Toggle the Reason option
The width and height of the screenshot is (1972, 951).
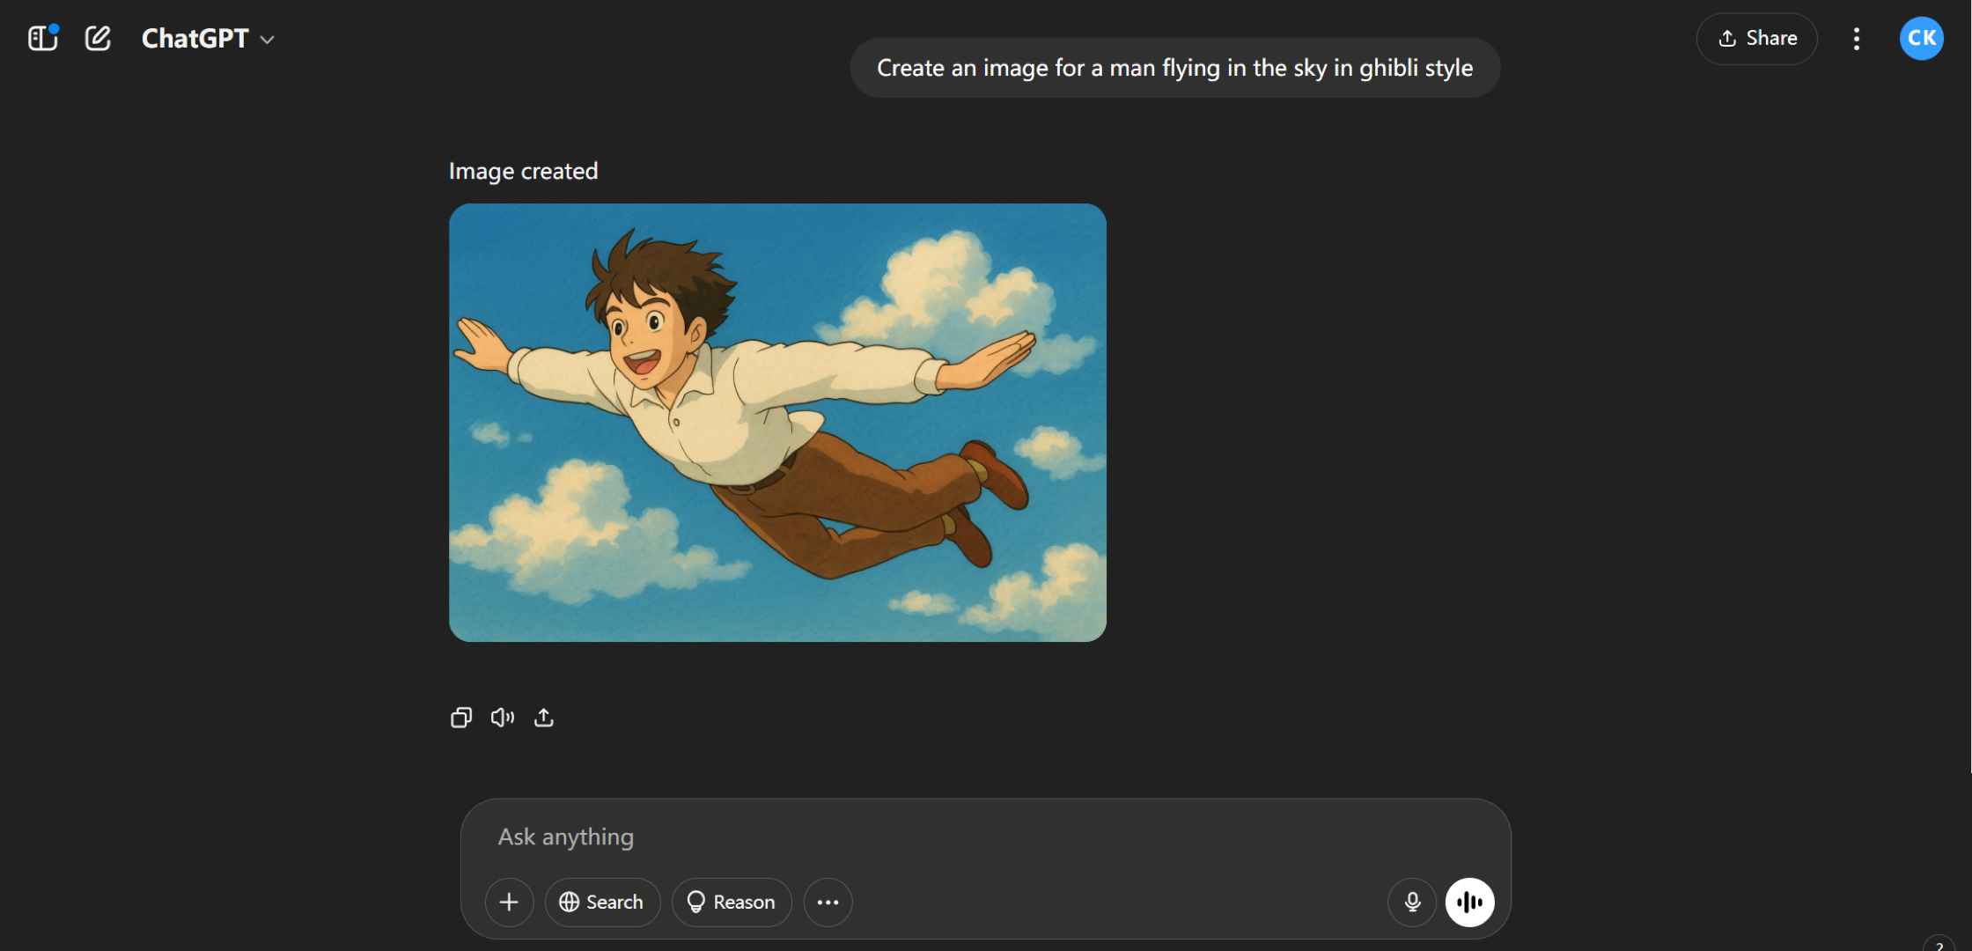[x=732, y=902]
